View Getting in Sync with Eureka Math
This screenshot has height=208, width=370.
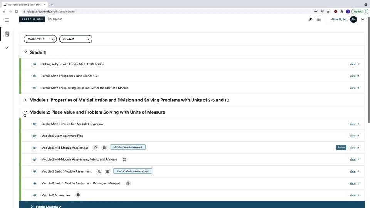tap(354, 64)
